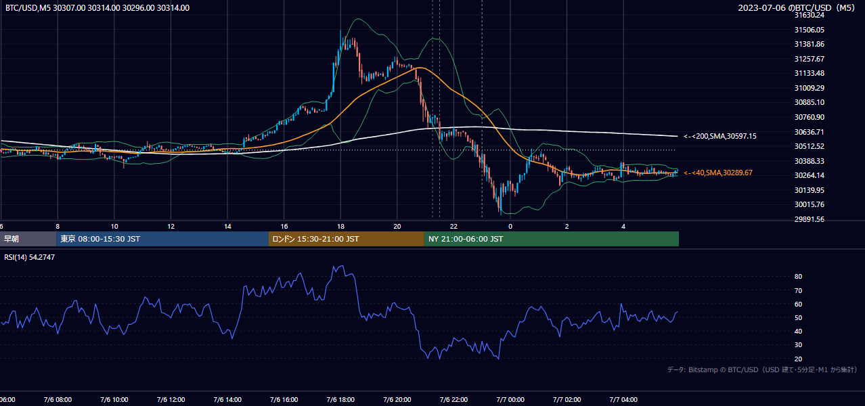Click the 31009.29 price axis value
865x406 pixels.
point(809,88)
